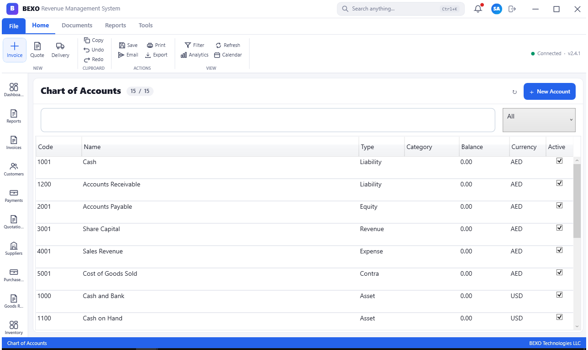The width and height of the screenshot is (588, 350).
Task: Select the Cost of Goods Sold cell
Action: [220, 279]
